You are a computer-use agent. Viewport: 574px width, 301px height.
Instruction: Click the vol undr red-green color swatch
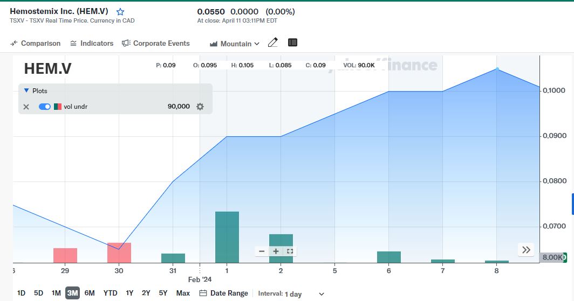pos(58,107)
